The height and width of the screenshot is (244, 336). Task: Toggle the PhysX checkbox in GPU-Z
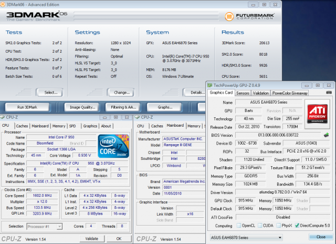pyautogui.click(x=279, y=225)
